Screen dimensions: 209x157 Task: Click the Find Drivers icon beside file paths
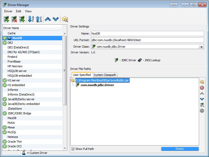(202, 105)
